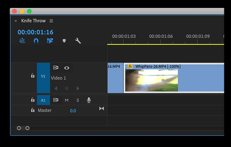This screenshot has height=147, width=231.
Task: Click the playhead timecode 00:00:01:16
Action: tap(35, 32)
